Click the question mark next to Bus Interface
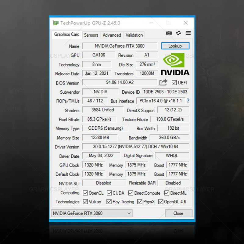The width and height of the screenshot is (244, 244). tap(188, 101)
